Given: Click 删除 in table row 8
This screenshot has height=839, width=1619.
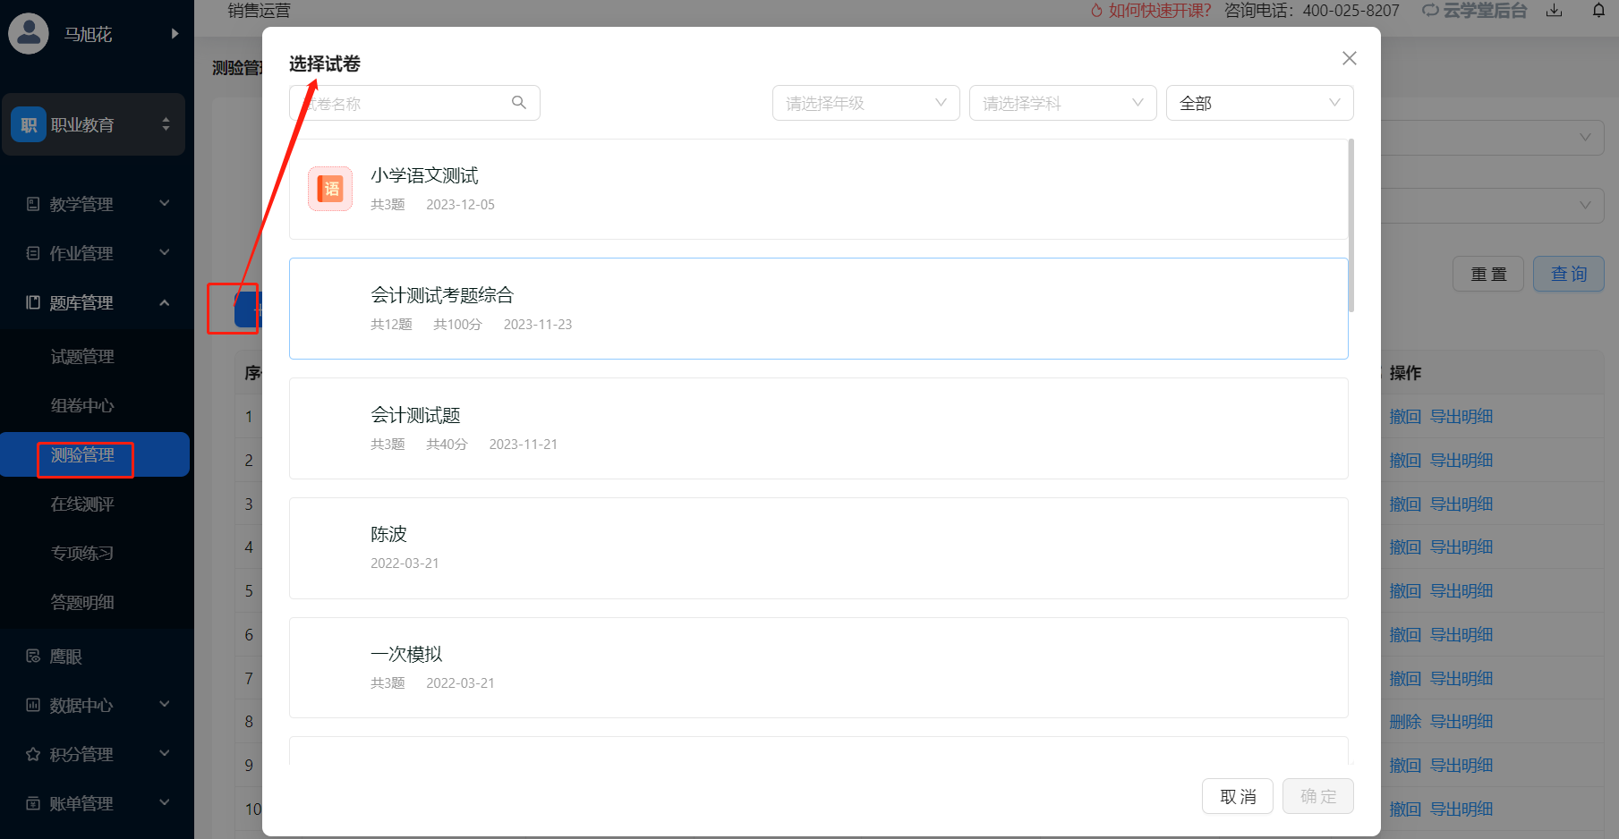Looking at the screenshot, I should (x=1405, y=722).
